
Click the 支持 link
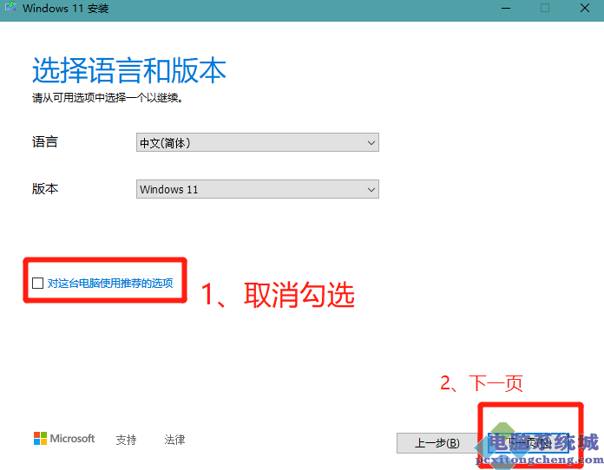click(127, 439)
